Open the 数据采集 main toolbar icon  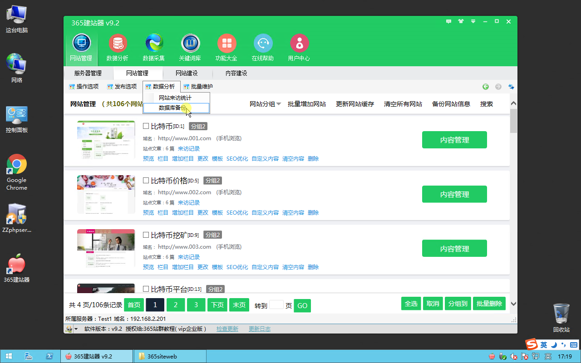154,48
